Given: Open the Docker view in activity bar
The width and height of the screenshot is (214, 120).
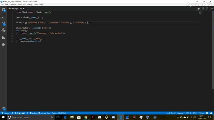Looking at the screenshot, I should click(4, 44).
